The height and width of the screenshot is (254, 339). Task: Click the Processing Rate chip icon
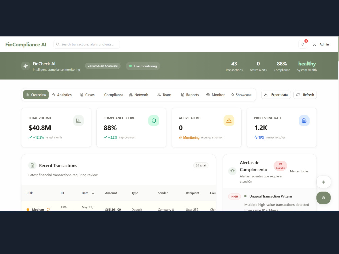click(304, 121)
